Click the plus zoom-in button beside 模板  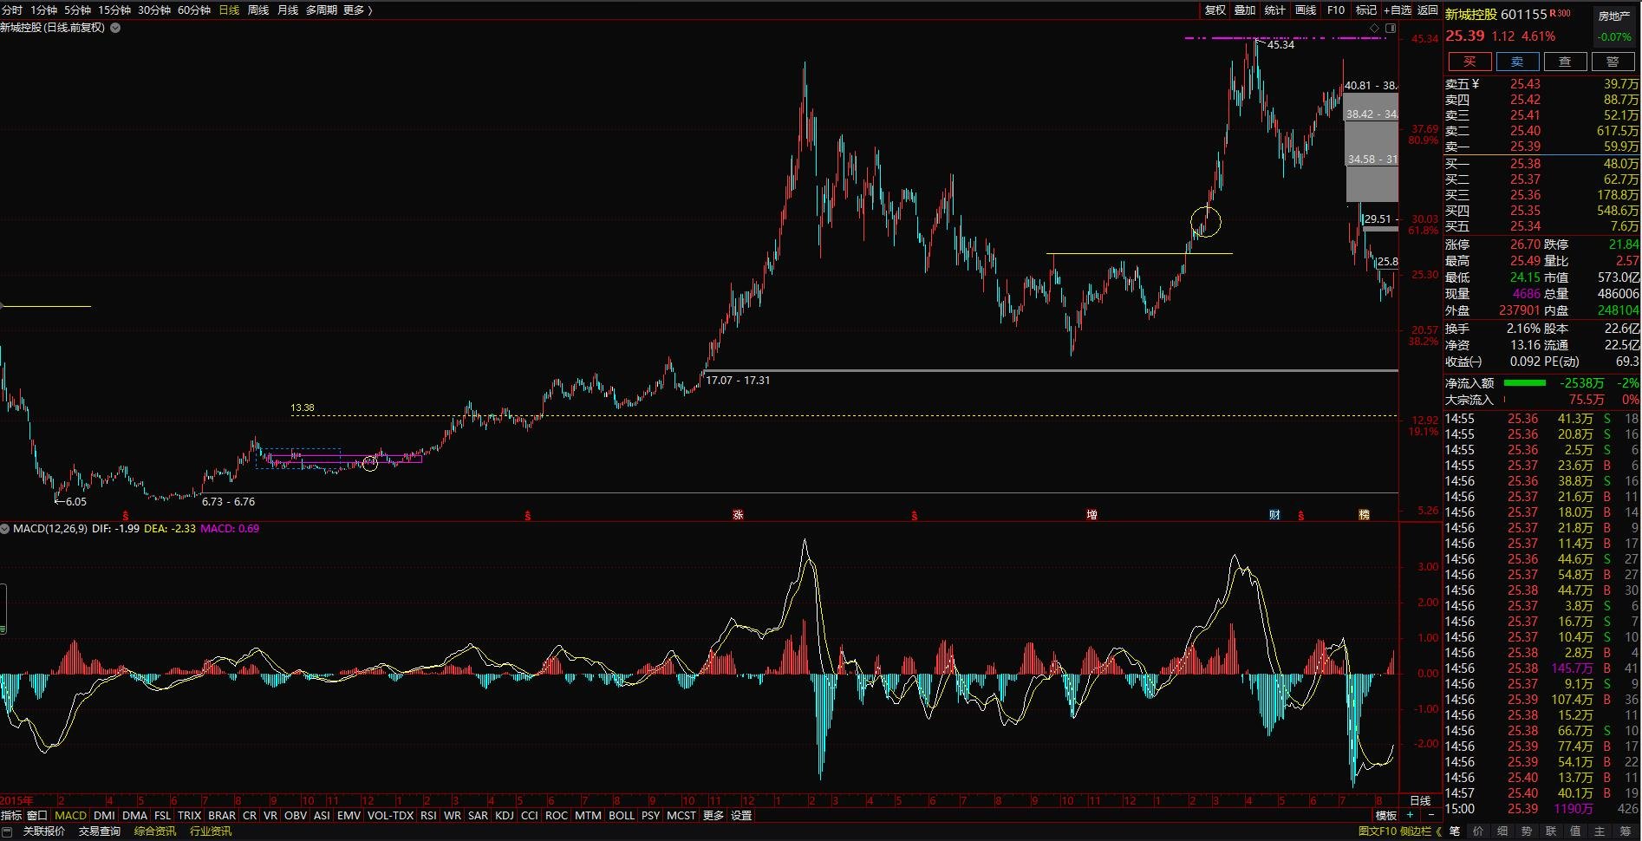[1411, 815]
